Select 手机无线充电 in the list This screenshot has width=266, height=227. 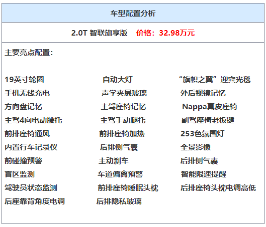(x=27, y=93)
